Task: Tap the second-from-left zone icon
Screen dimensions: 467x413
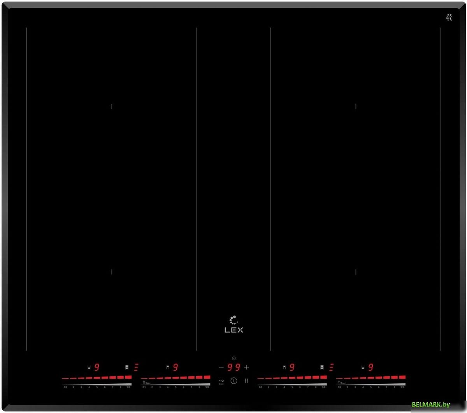Action: [167, 367]
